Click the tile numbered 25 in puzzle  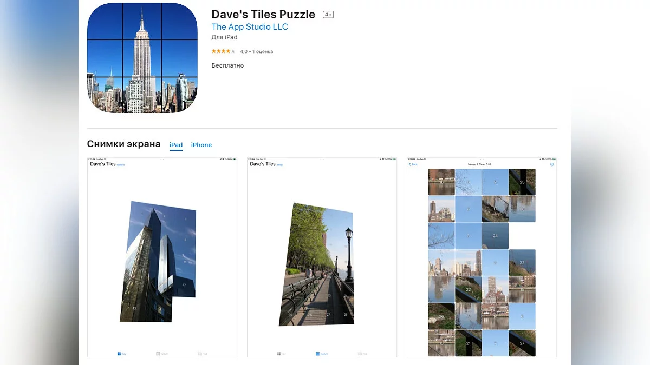522,182
